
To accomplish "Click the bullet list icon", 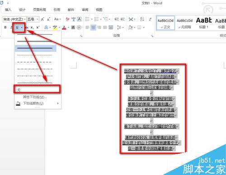I will click(87, 19).
